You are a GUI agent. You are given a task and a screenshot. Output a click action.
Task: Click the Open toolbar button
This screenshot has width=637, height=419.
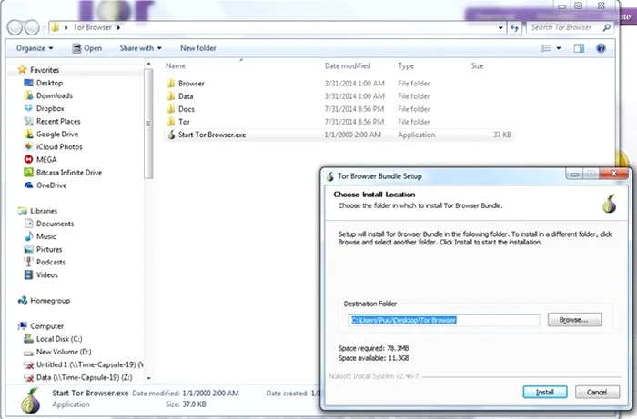[x=87, y=48]
